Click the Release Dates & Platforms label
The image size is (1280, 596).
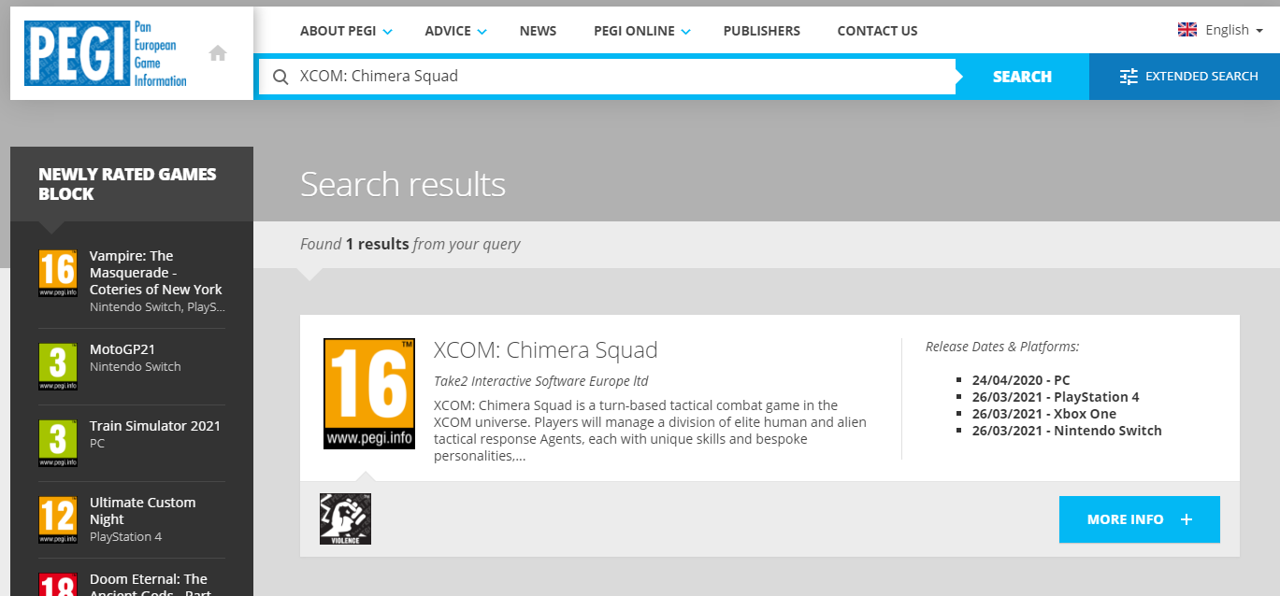click(1002, 347)
